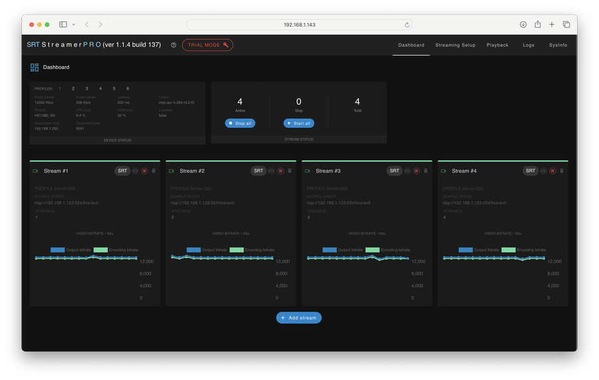Open the Dashboard tab
The height and width of the screenshot is (380, 599).
click(411, 45)
